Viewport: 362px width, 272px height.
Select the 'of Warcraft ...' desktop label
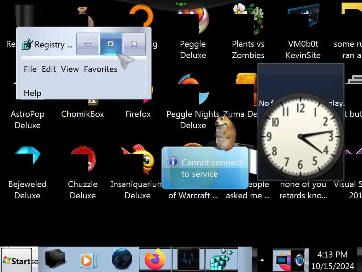tap(193, 195)
